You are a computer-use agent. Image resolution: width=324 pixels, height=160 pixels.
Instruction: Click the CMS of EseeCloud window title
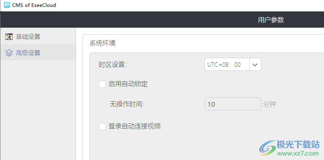pos(34,5)
